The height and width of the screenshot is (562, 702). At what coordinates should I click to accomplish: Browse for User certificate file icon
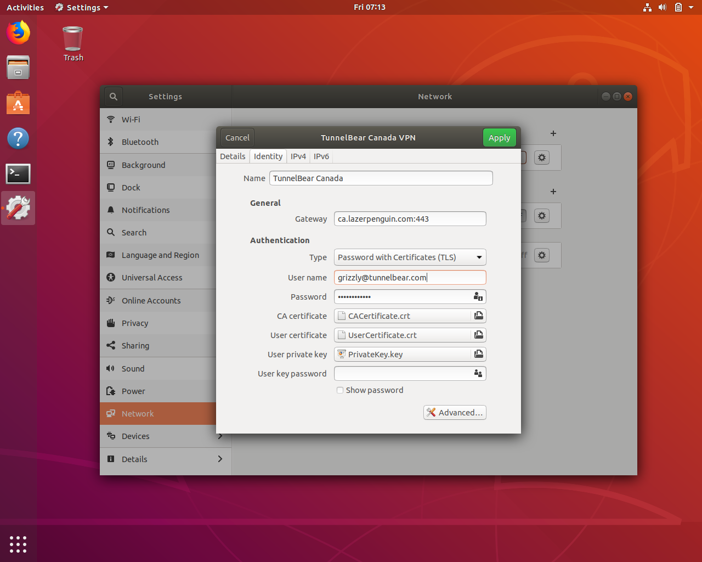(479, 335)
